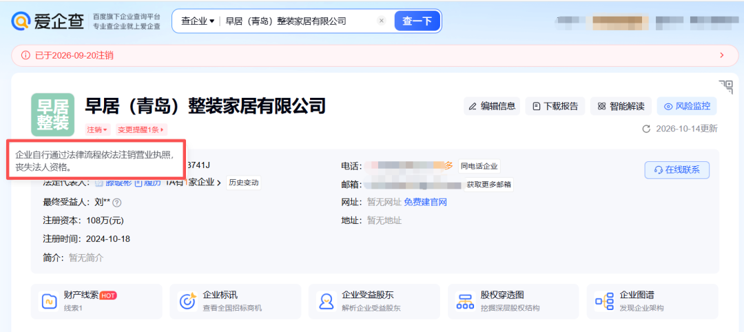Open the QR code icon on the card corner
The width and height of the screenshot is (744, 332).
click(x=725, y=87)
